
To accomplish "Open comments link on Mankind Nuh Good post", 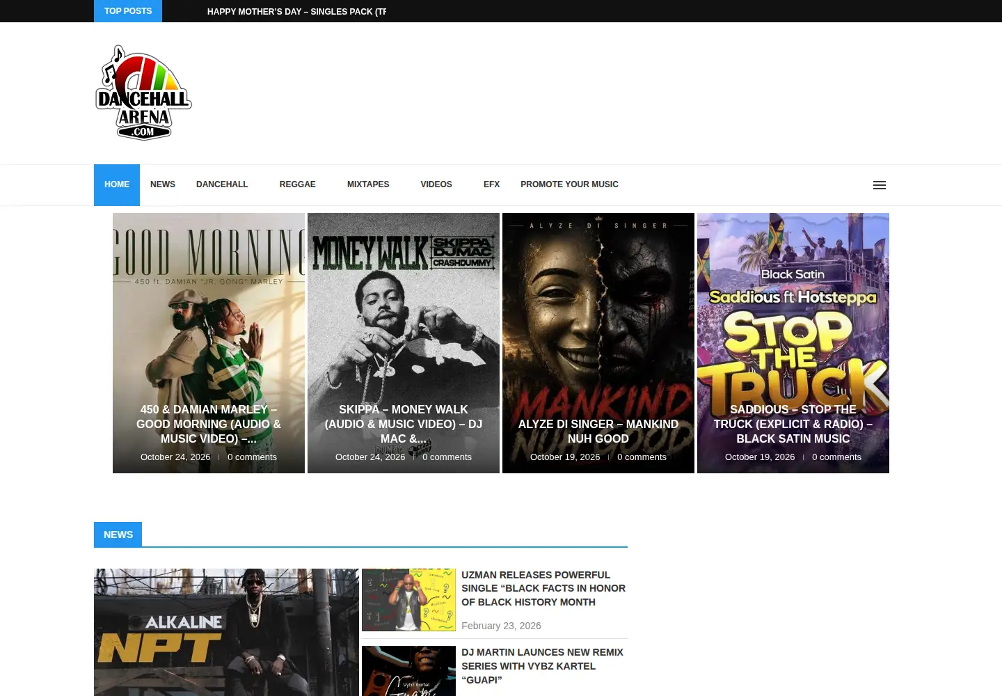I will coord(642,457).
